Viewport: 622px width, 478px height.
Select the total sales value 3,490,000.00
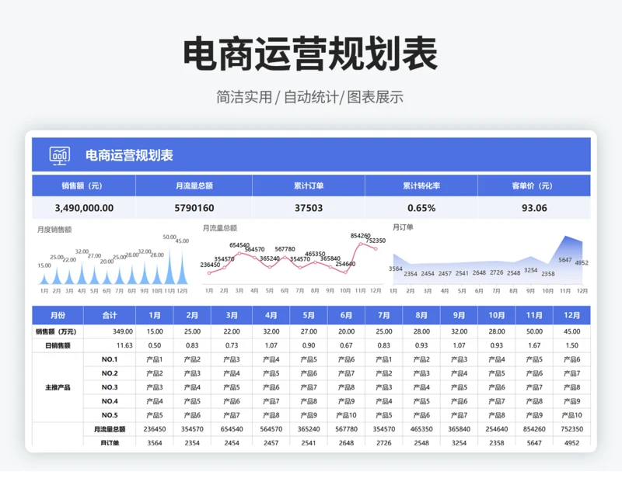(x=84, y=208)
